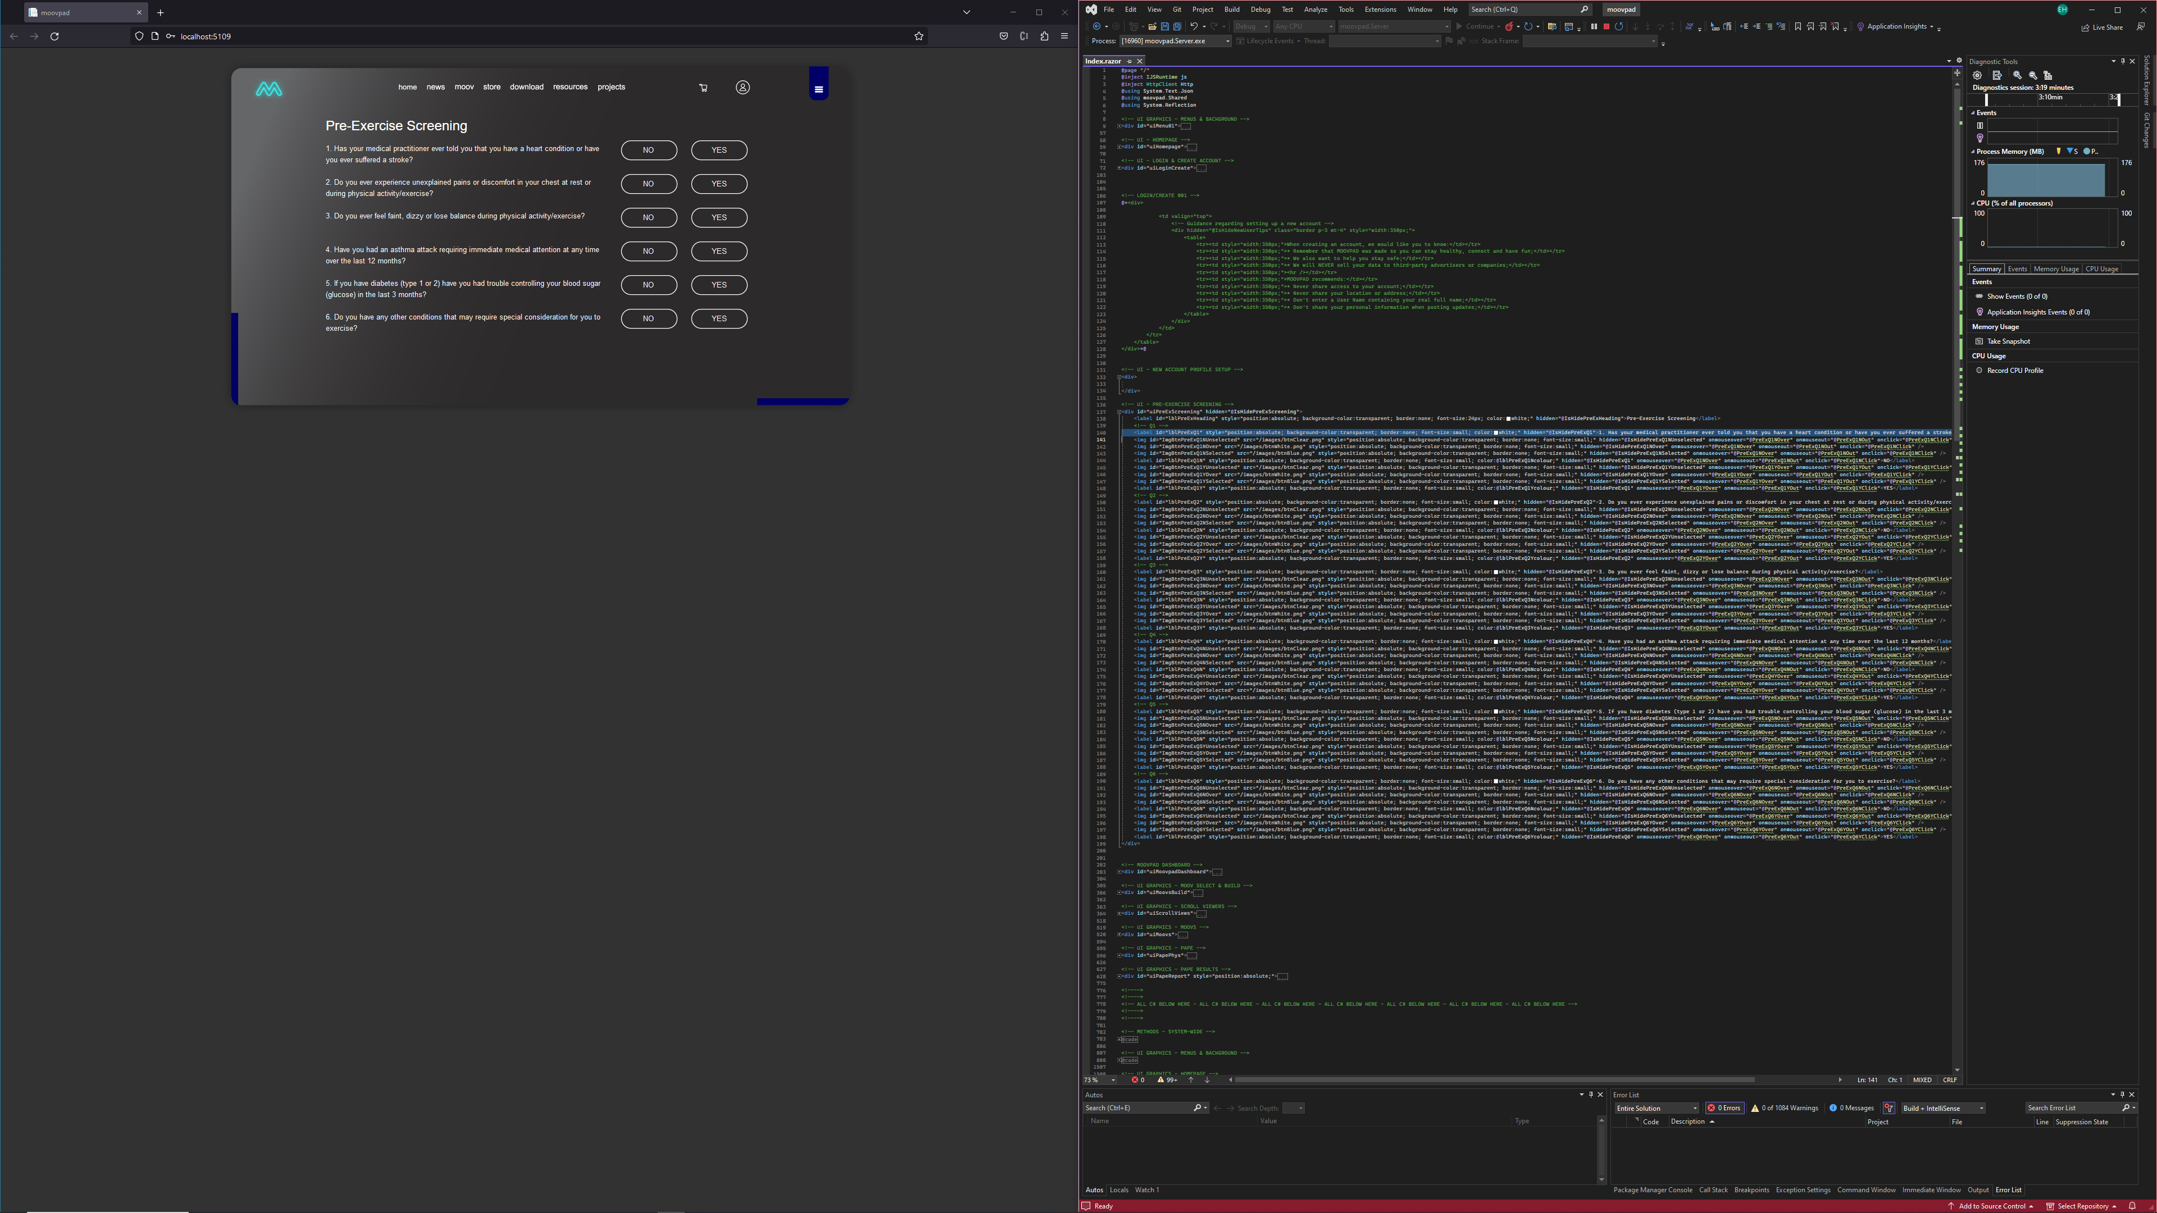Viewport: 2157px width, 1213px height.
Task: Click the Save All icon
Action: tap(1177, 26)
